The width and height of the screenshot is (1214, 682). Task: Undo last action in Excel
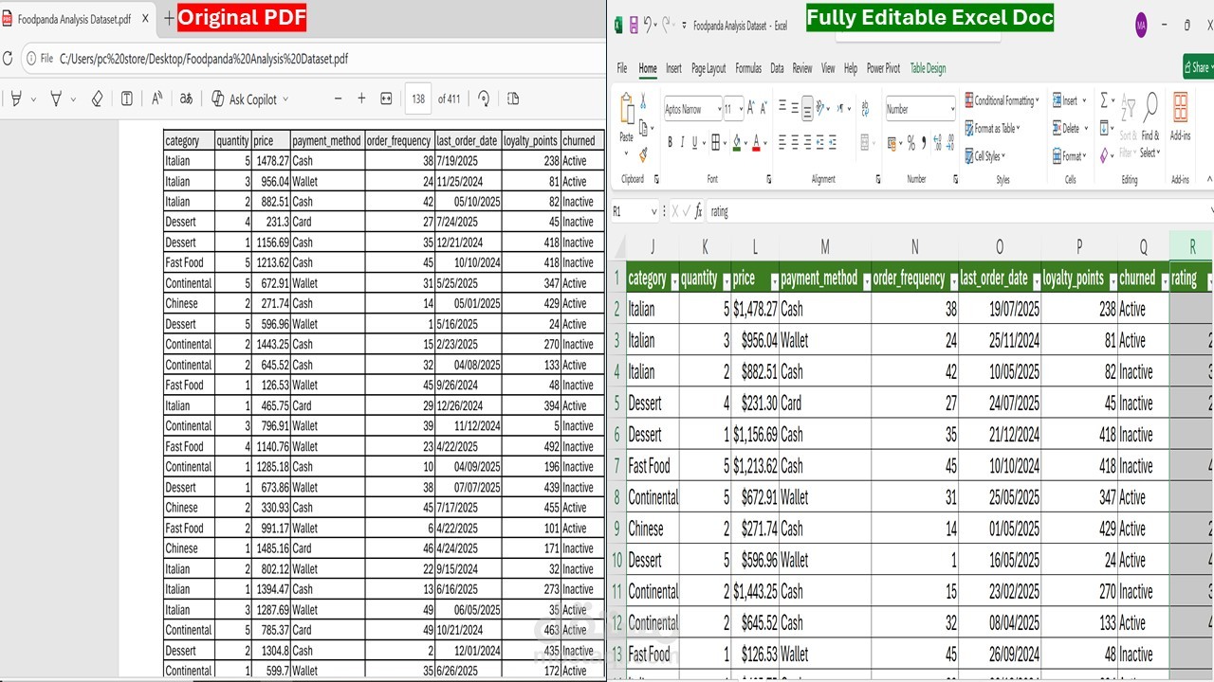point(649,26)
